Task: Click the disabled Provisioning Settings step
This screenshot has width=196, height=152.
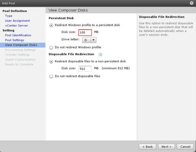Action: (20, 50)
